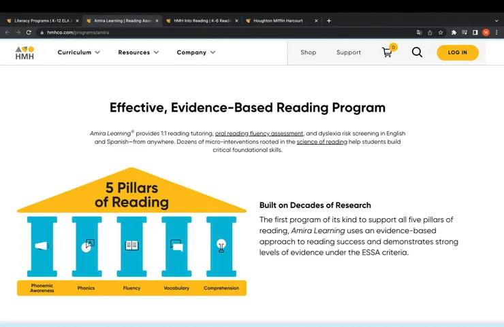
Task: Click the browser back arrow
Action: 7,33
